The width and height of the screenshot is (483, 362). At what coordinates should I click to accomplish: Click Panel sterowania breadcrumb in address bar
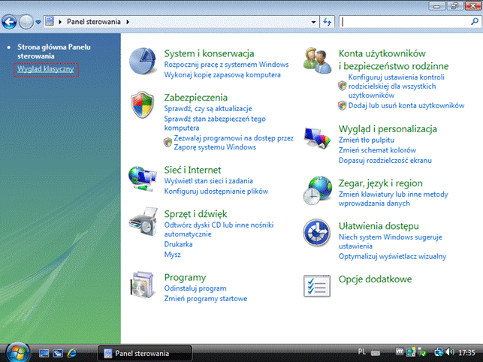94,22
